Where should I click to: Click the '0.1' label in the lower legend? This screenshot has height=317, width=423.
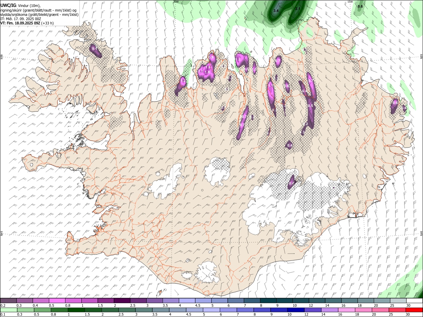(3, 315)
